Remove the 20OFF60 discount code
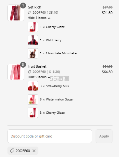 (34, 150)
